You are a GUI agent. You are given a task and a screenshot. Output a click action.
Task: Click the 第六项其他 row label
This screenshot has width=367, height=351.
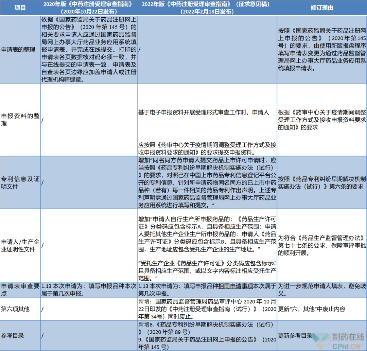click(15, 309)
